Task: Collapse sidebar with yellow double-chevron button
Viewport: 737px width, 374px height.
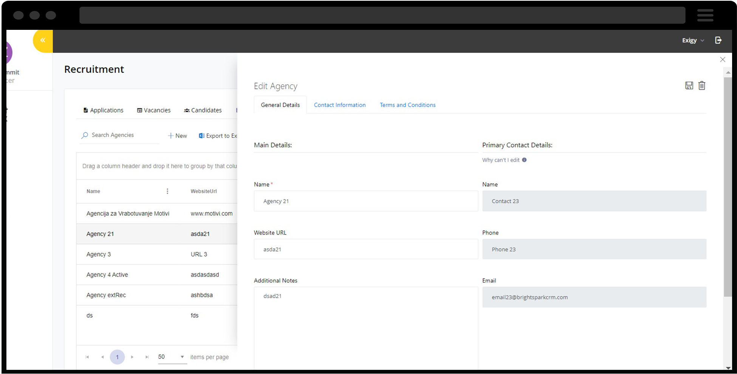Action: pyautogui.click(x=43, y=40)
